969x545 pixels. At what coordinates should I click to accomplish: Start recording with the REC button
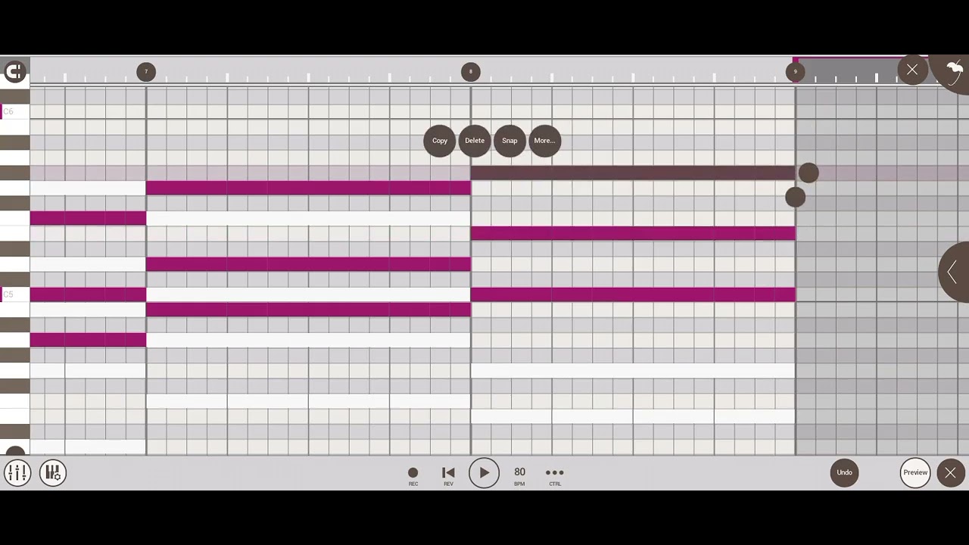tap(413, 475)
